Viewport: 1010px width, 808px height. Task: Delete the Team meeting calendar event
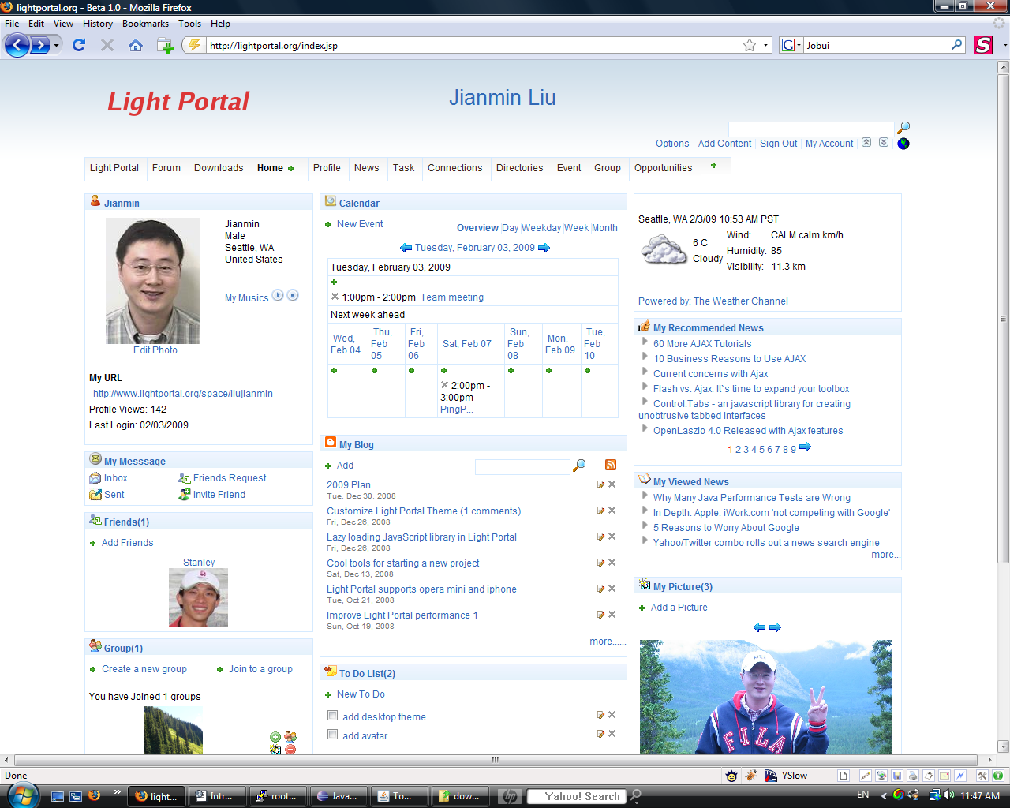335,297
